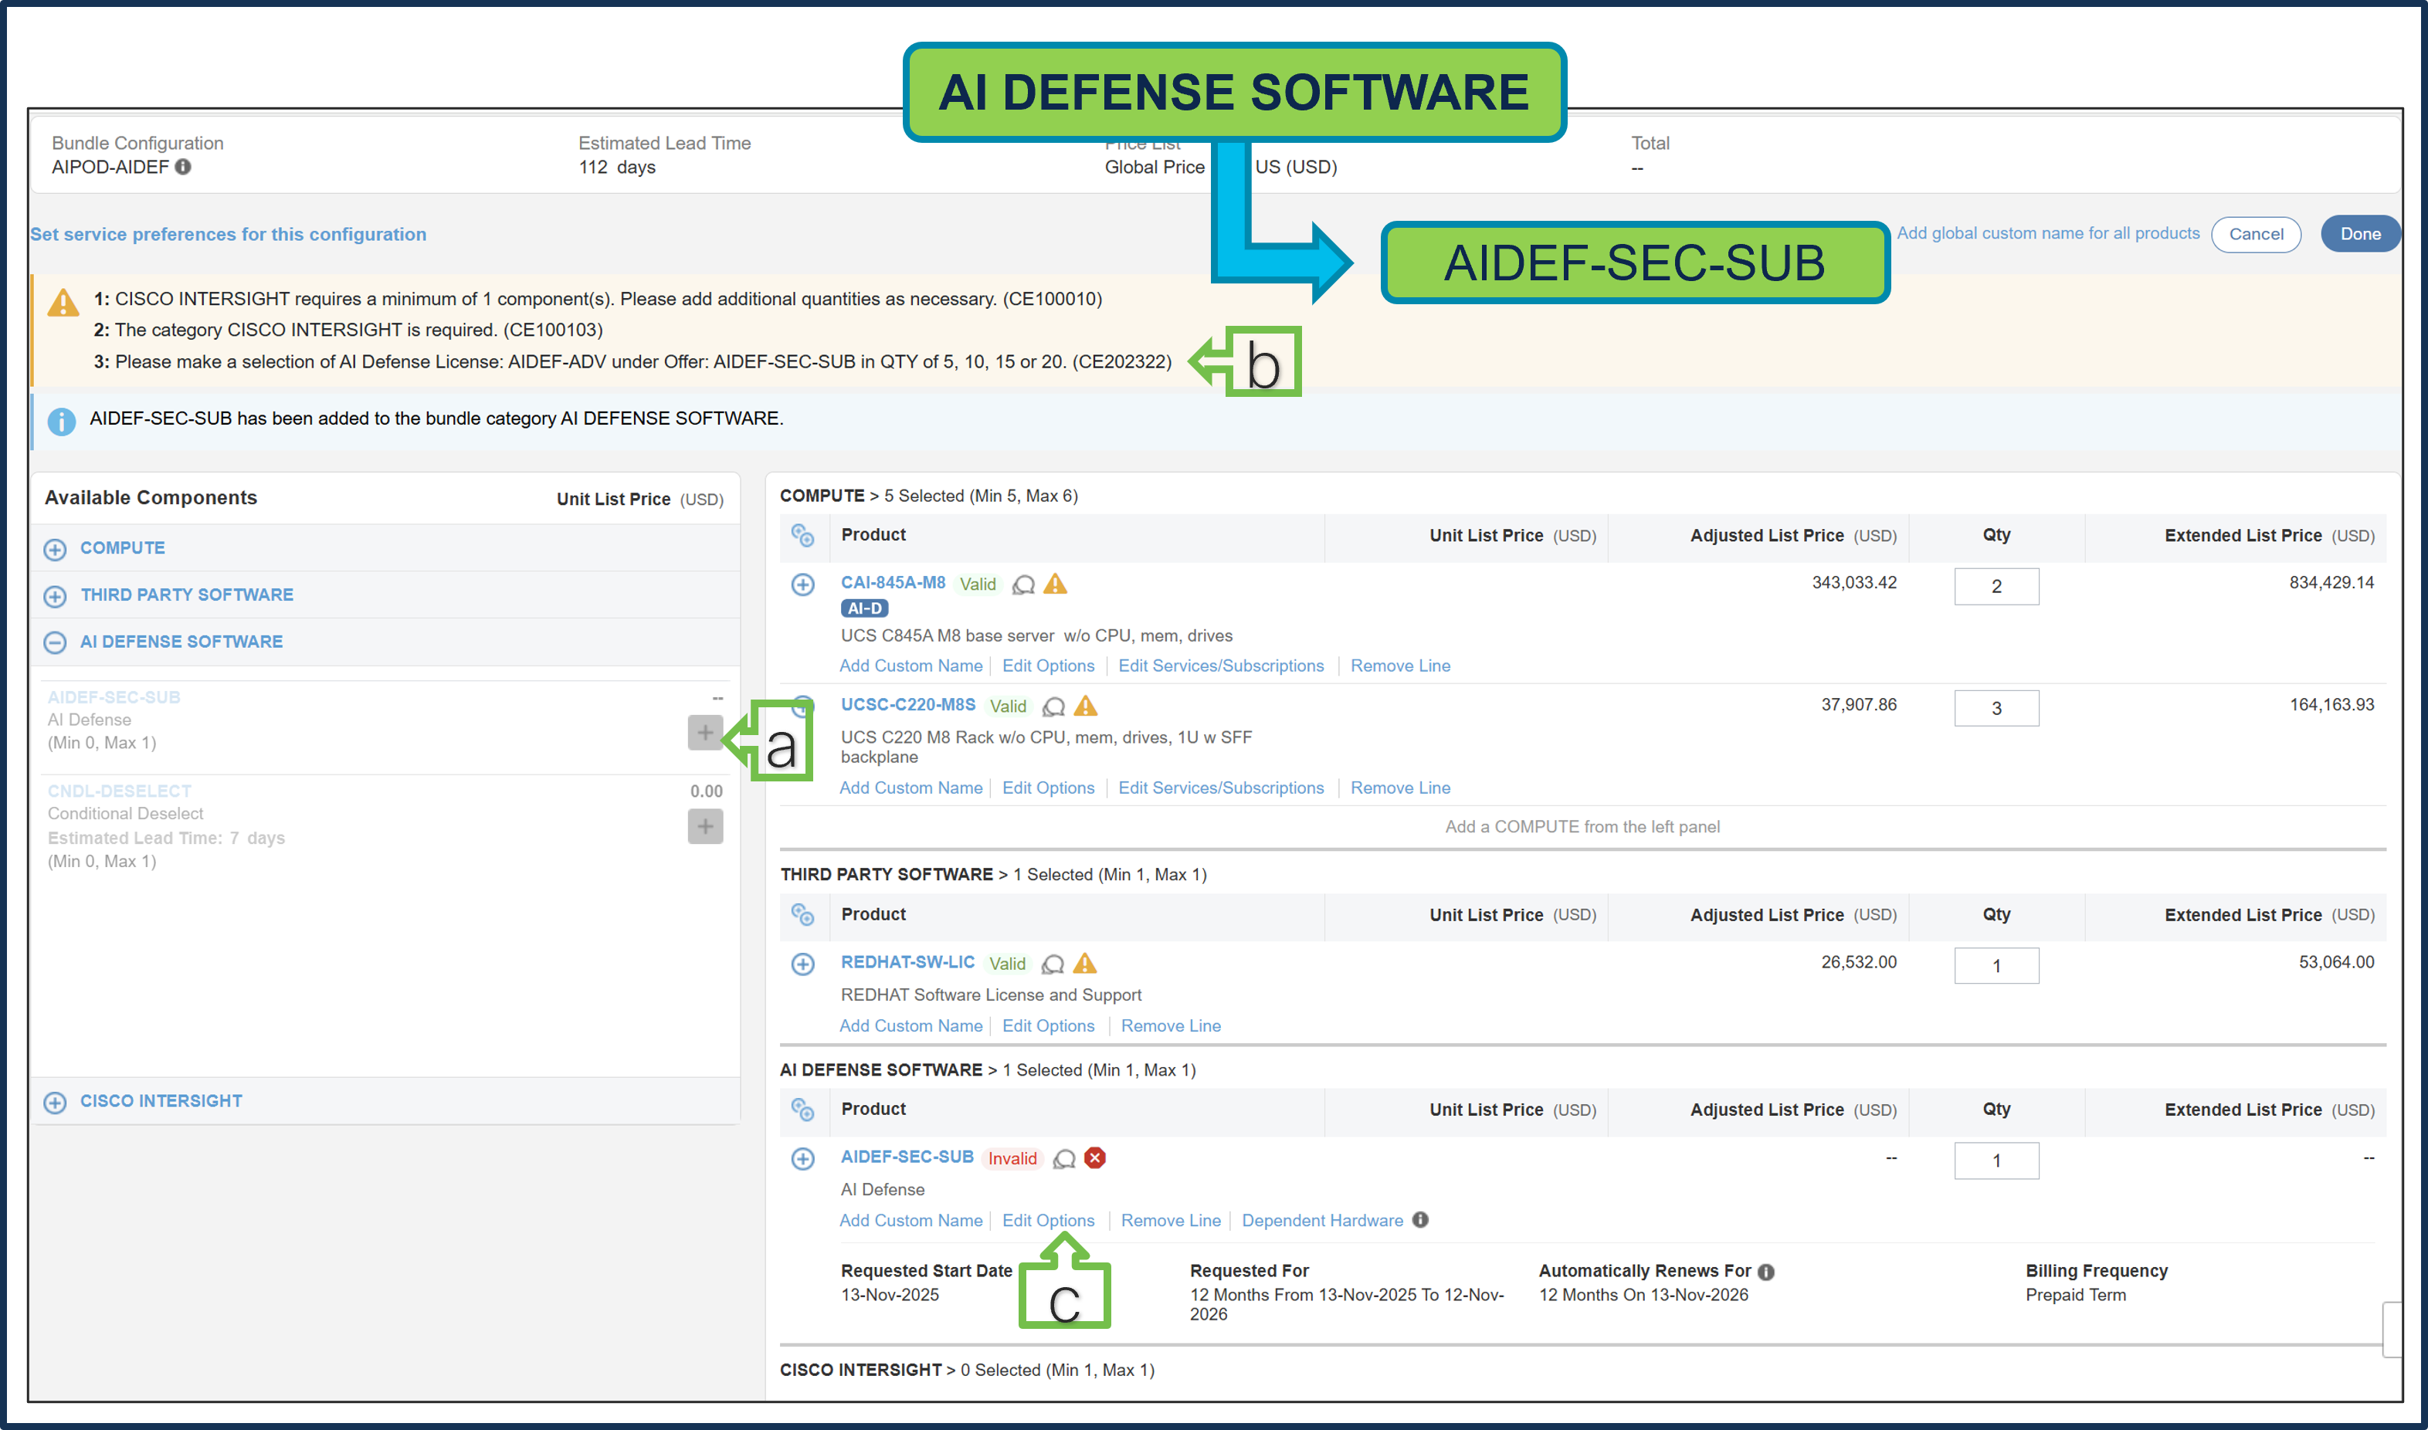
Task: Click info icon beside Automatically Renews For
Action: [x=1767, y=1271]
